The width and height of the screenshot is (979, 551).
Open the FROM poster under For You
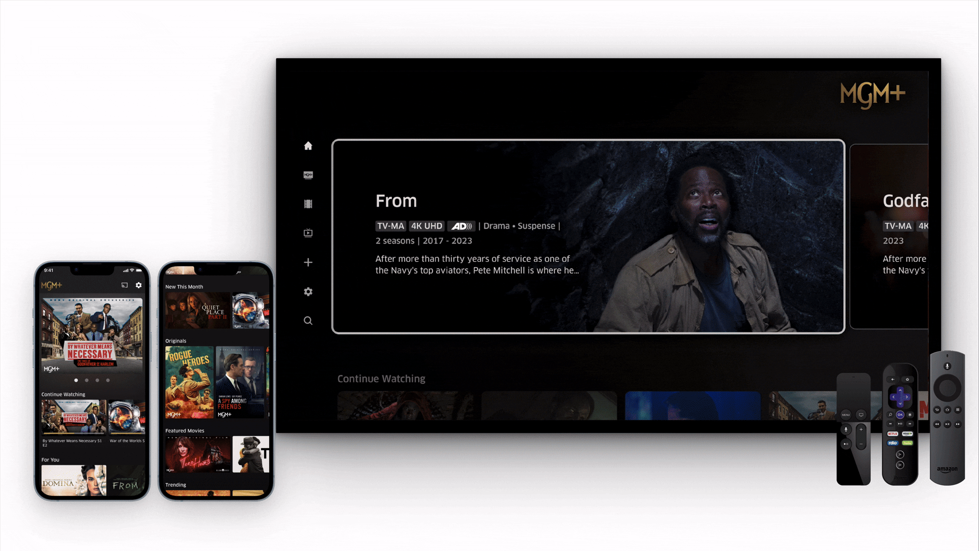coord(127,481)
